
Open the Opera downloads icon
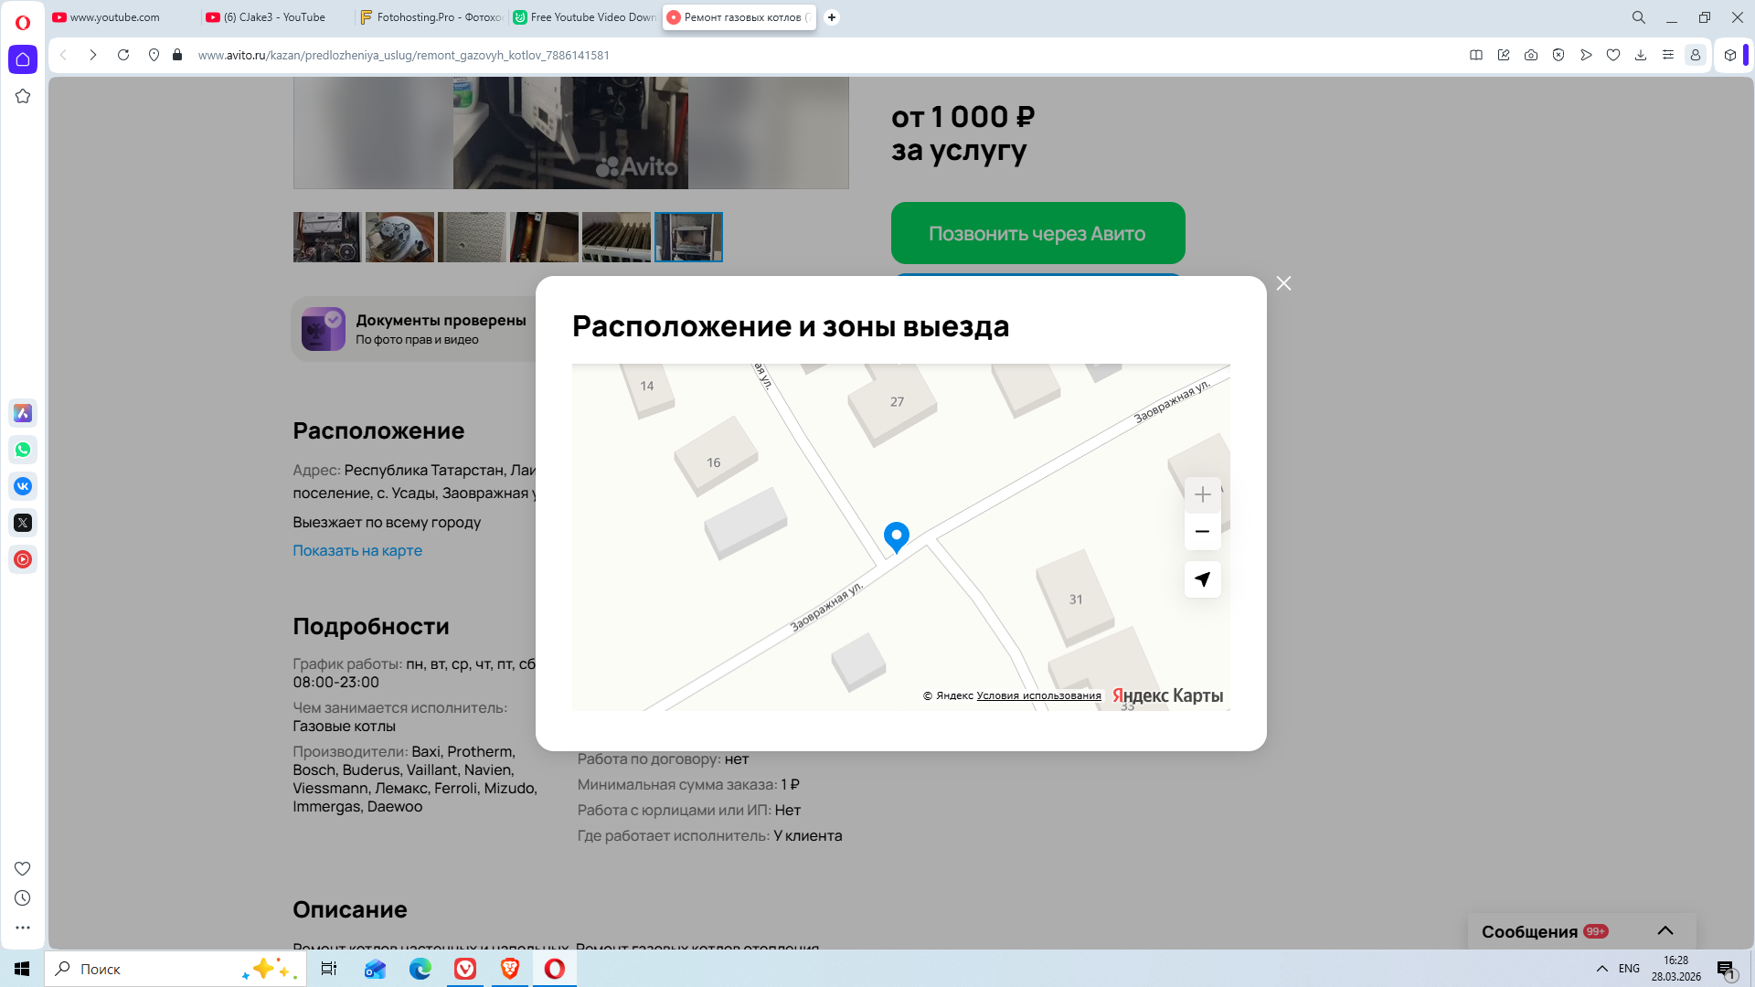click(1640, 55)
